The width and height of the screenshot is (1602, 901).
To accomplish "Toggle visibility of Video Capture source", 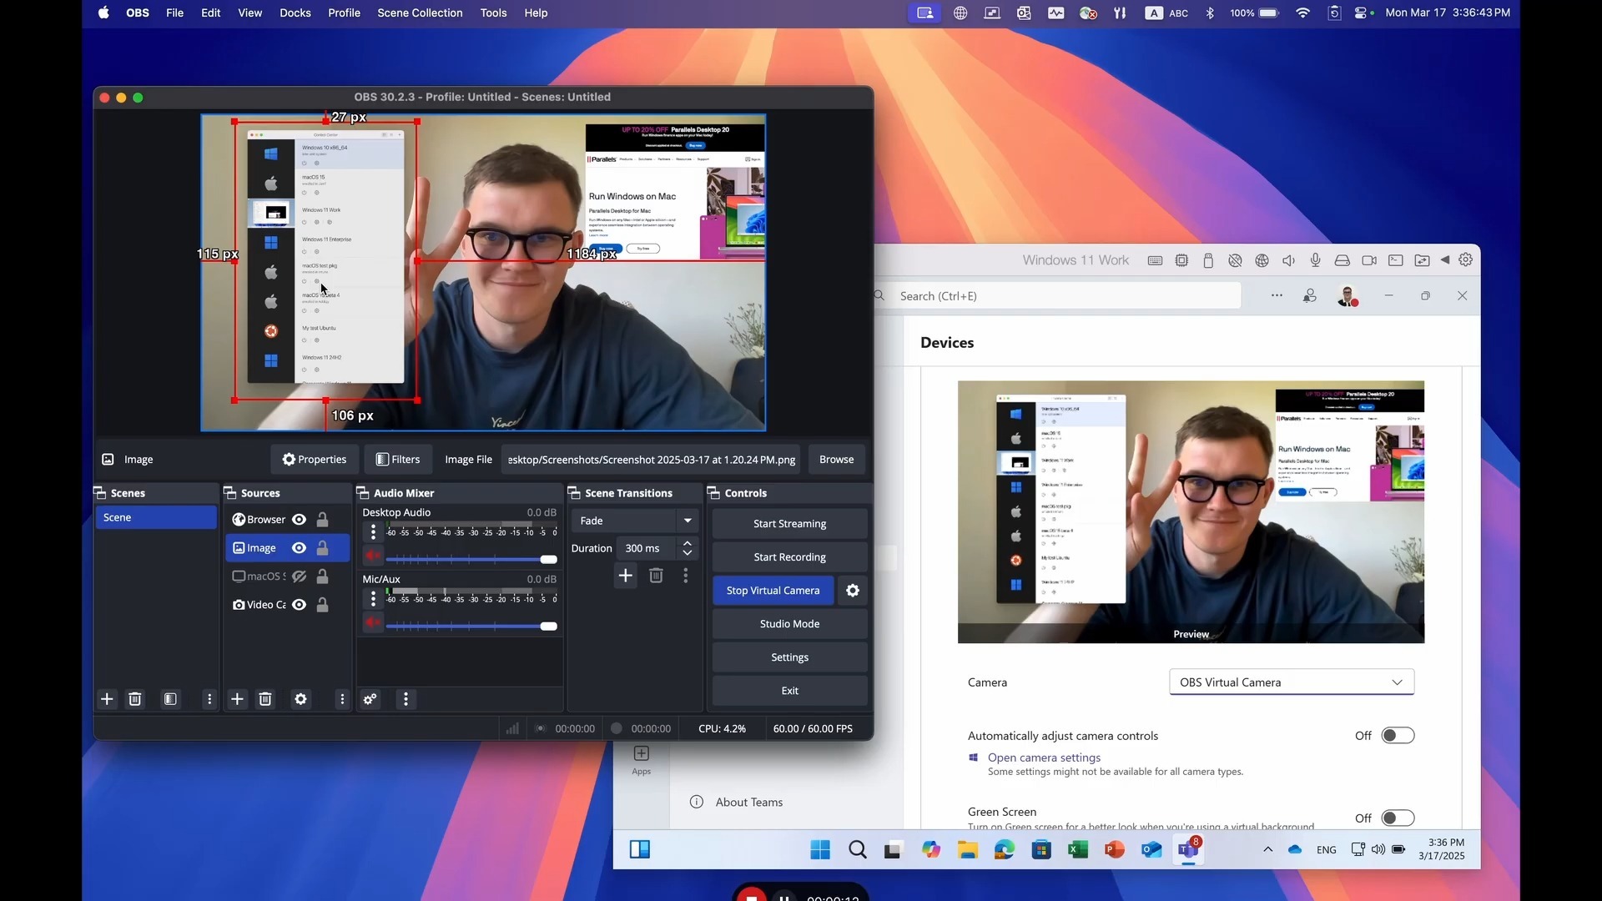I will (299, 605).
